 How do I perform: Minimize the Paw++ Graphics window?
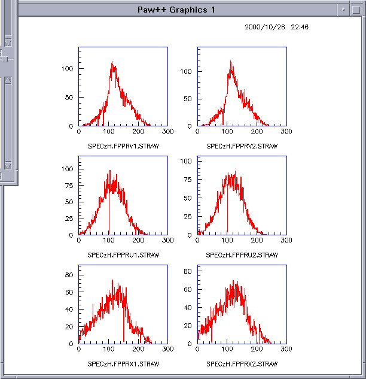pos(342,10)
